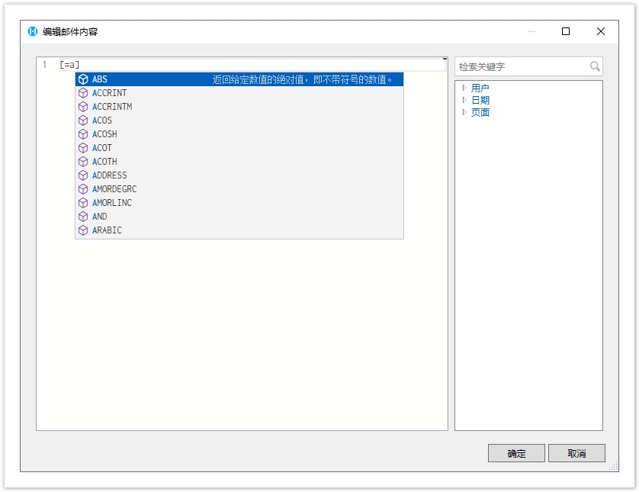Screen dimensions: 639x492
Task: Choose the ACOTH suggestion
Action: [x=239, y=162]
